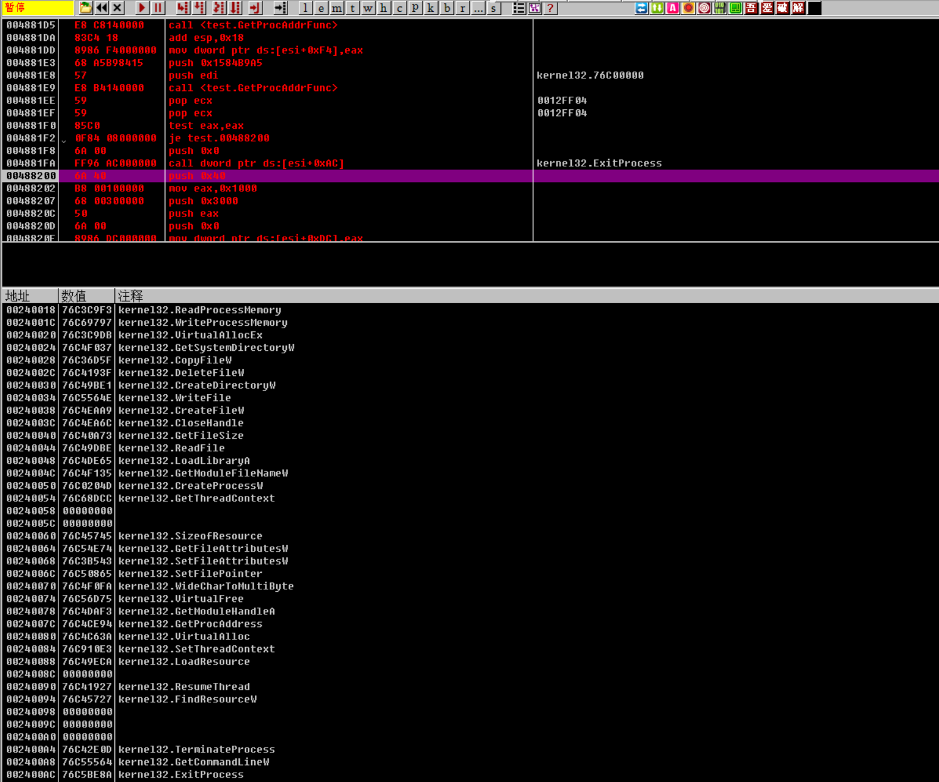
Task: Execute till return toolbar icon
Action: tap(255, 8)
